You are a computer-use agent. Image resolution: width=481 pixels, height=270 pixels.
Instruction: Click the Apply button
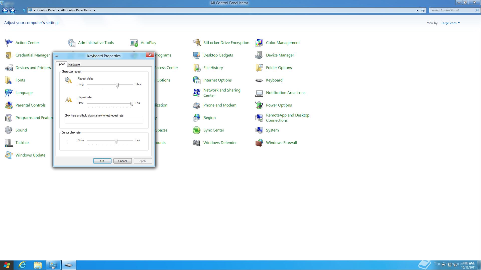(x=143, y=161)
